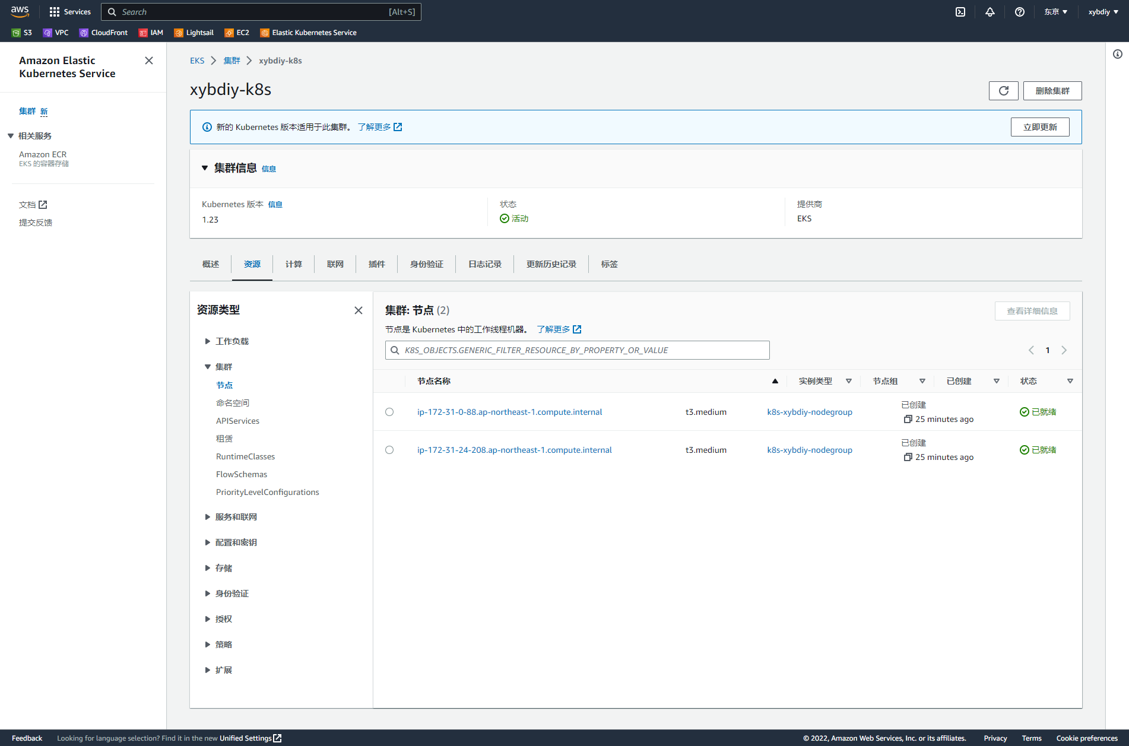Sort the 状态 column
Image resolution: width=1129 pixels, height=746 pixels.
(1070, 381)
